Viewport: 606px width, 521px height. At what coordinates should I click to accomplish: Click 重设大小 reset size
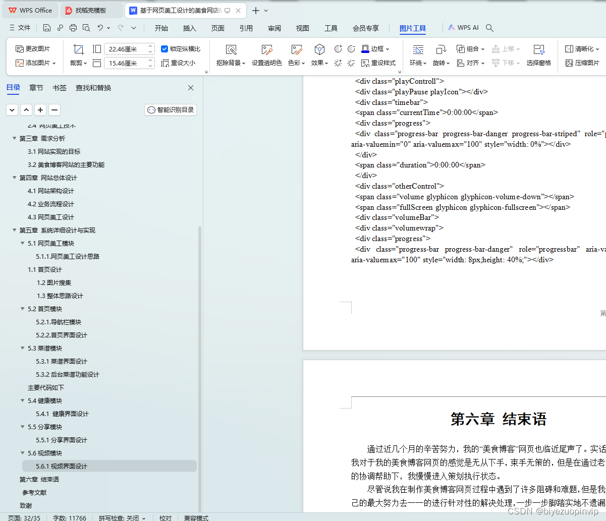click(x=178, y=63)
